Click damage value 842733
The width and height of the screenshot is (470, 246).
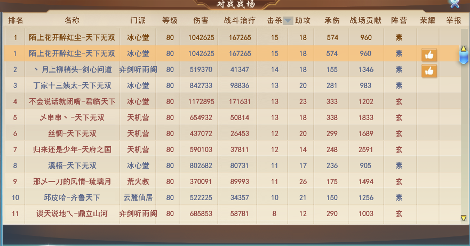point(201,85)
